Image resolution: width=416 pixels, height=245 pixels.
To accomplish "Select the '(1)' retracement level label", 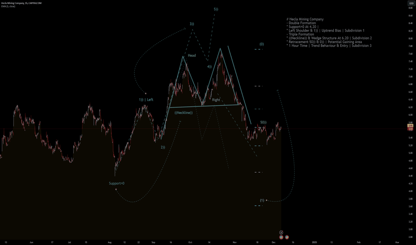I will point(262,200).
